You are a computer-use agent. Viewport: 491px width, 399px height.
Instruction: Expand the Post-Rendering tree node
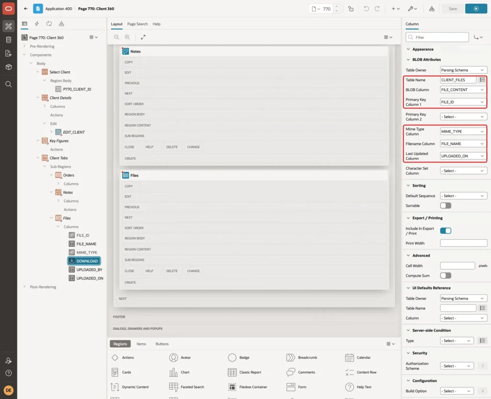click(24, 287)
